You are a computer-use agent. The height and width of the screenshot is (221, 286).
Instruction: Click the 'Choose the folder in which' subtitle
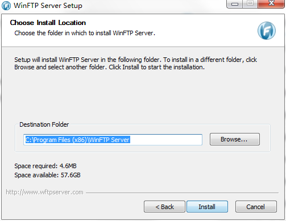tap(85, 33)
